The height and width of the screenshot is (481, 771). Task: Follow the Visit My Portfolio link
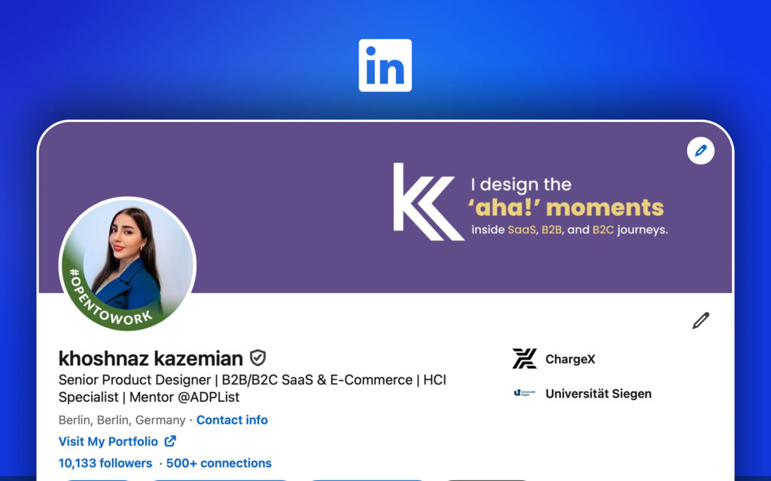[108, 441]
